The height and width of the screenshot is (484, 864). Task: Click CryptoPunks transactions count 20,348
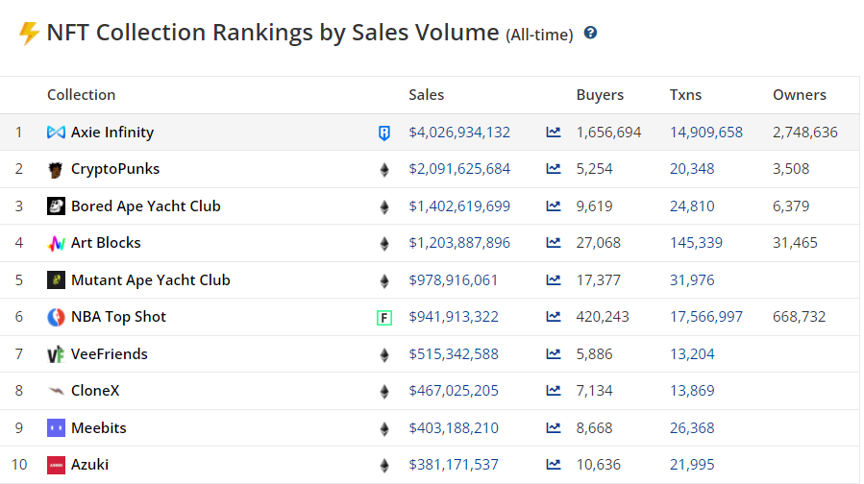tap(692, 169)
